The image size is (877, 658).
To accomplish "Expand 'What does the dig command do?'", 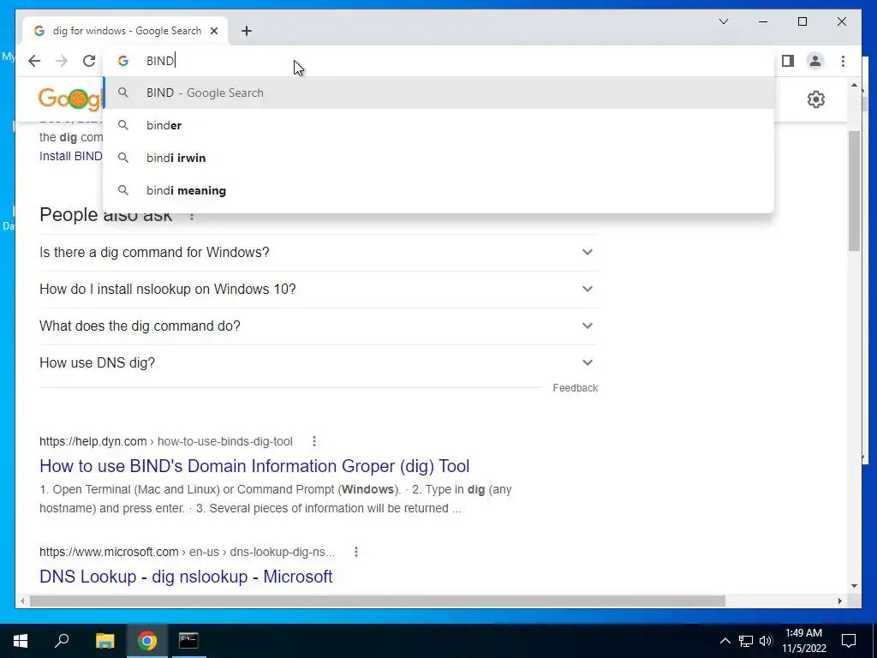I will (319, 326).
